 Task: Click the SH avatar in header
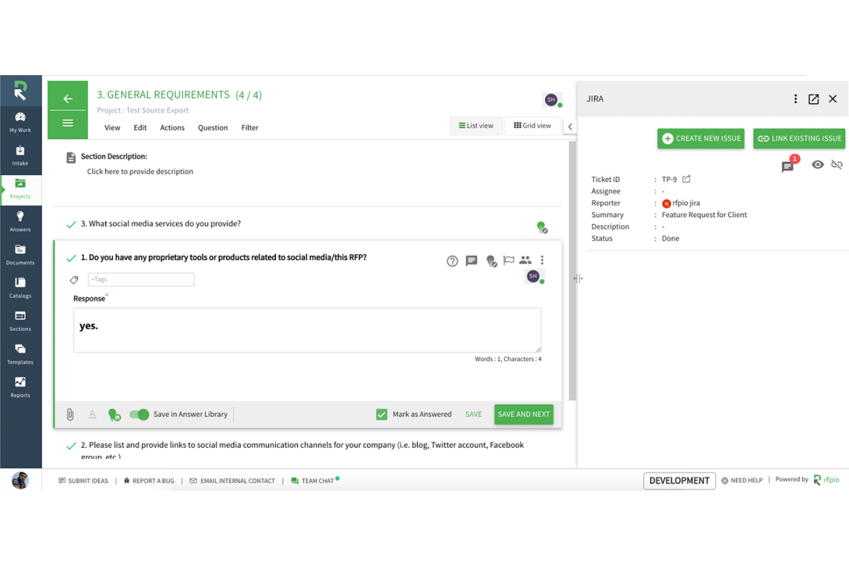[x=551, y=100]
